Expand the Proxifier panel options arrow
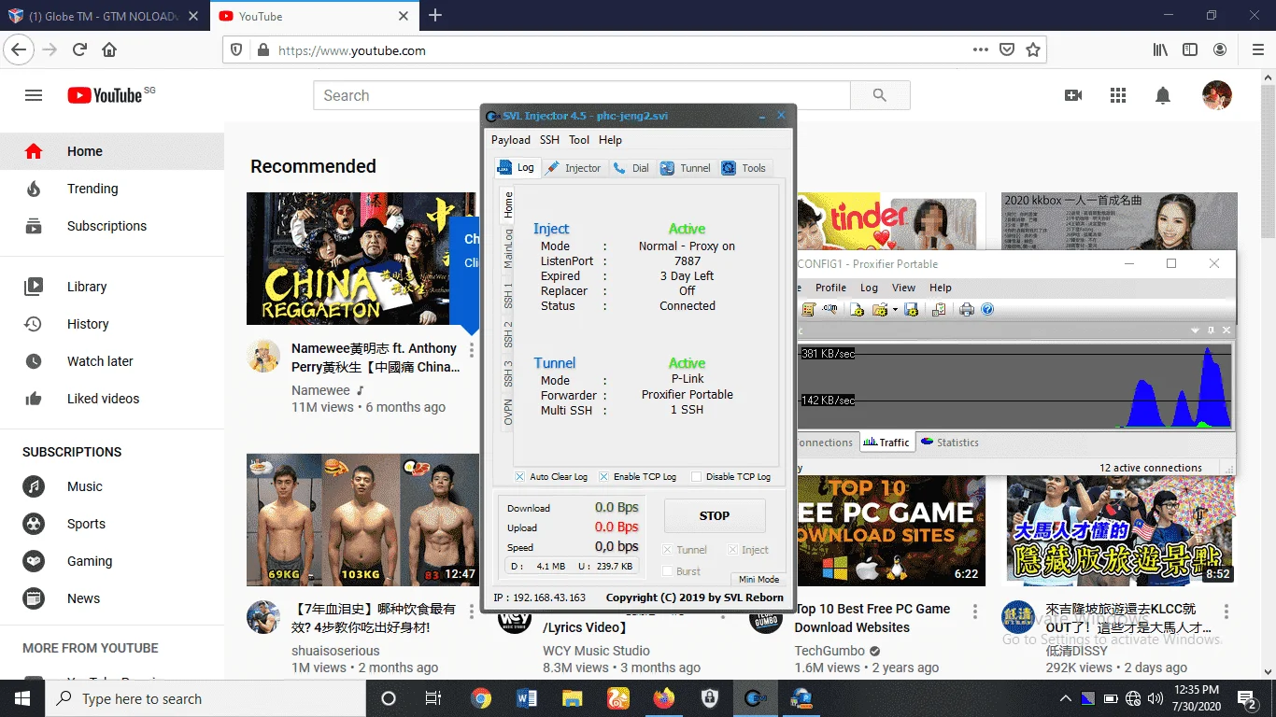Screen dimensions: 1276x717 click(x=1195, y=330)
